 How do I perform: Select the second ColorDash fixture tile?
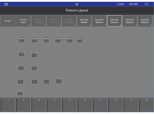[34, 68]
